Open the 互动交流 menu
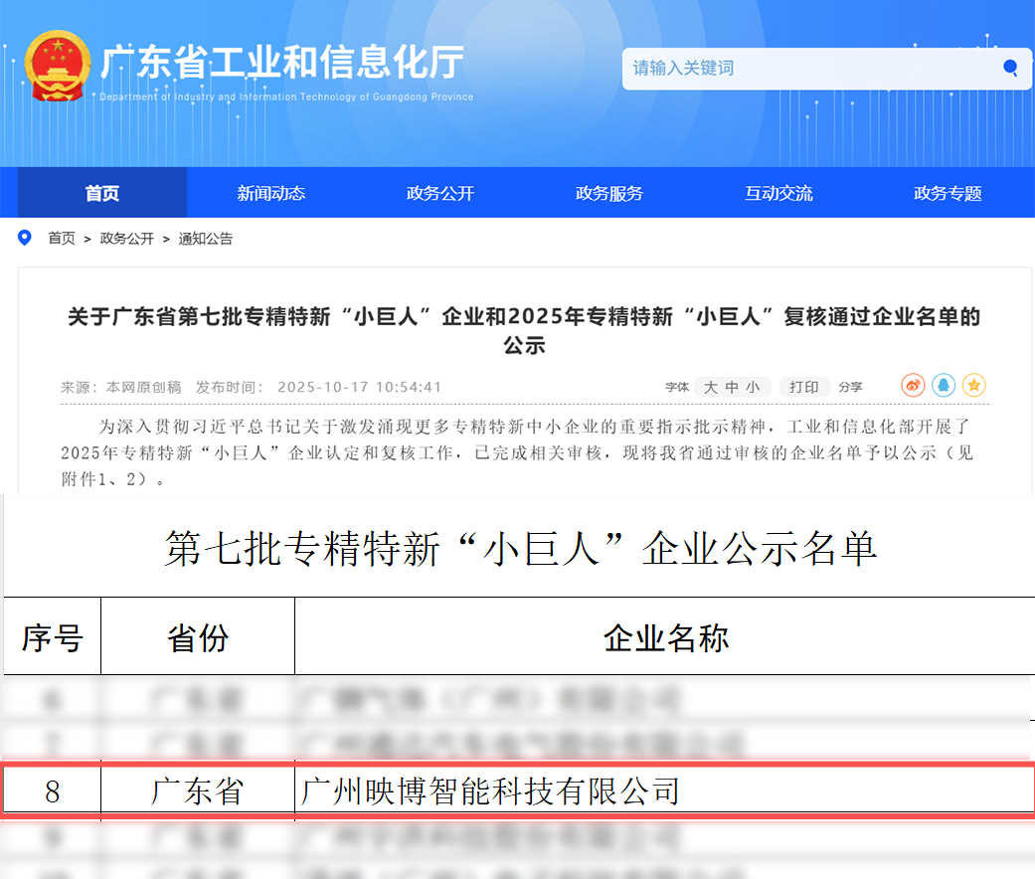Screen dimensions: 1035x879 tap(776, 193)
